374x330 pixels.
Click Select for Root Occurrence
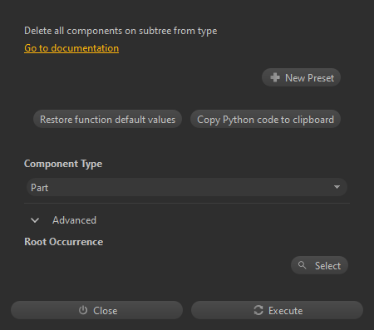coord(319,265)
